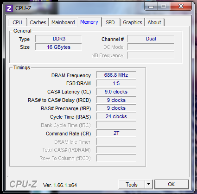Viewport: 197px width, 194px height.
Task: Click the 2T command rate value
Action: (116, 133)
